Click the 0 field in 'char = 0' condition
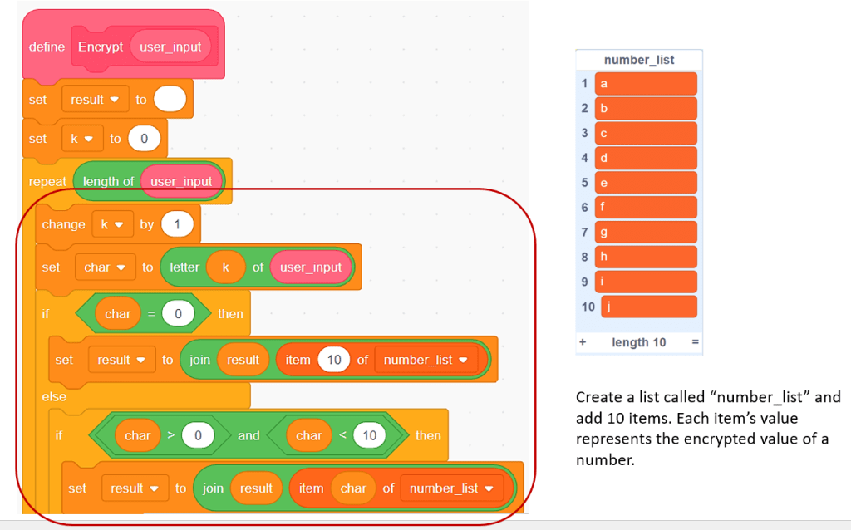 tap(178, 314)
